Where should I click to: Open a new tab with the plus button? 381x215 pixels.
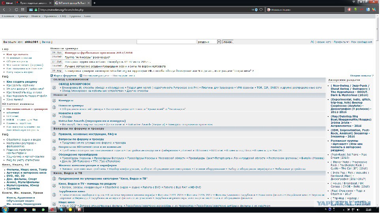click(x=94, y=3)
